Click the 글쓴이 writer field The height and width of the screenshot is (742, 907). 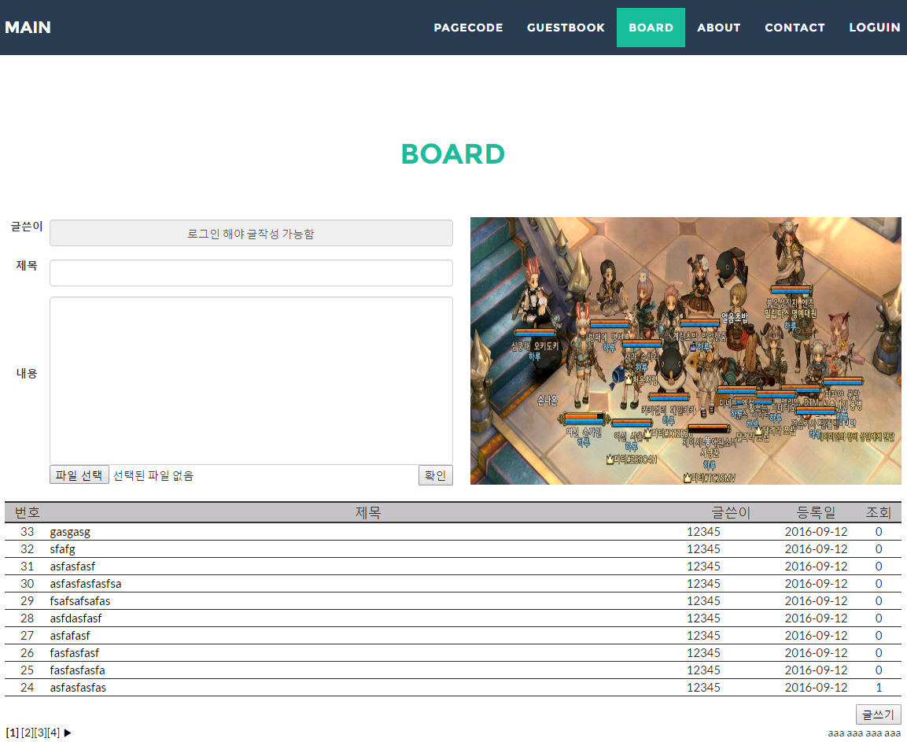coord(251,233)
